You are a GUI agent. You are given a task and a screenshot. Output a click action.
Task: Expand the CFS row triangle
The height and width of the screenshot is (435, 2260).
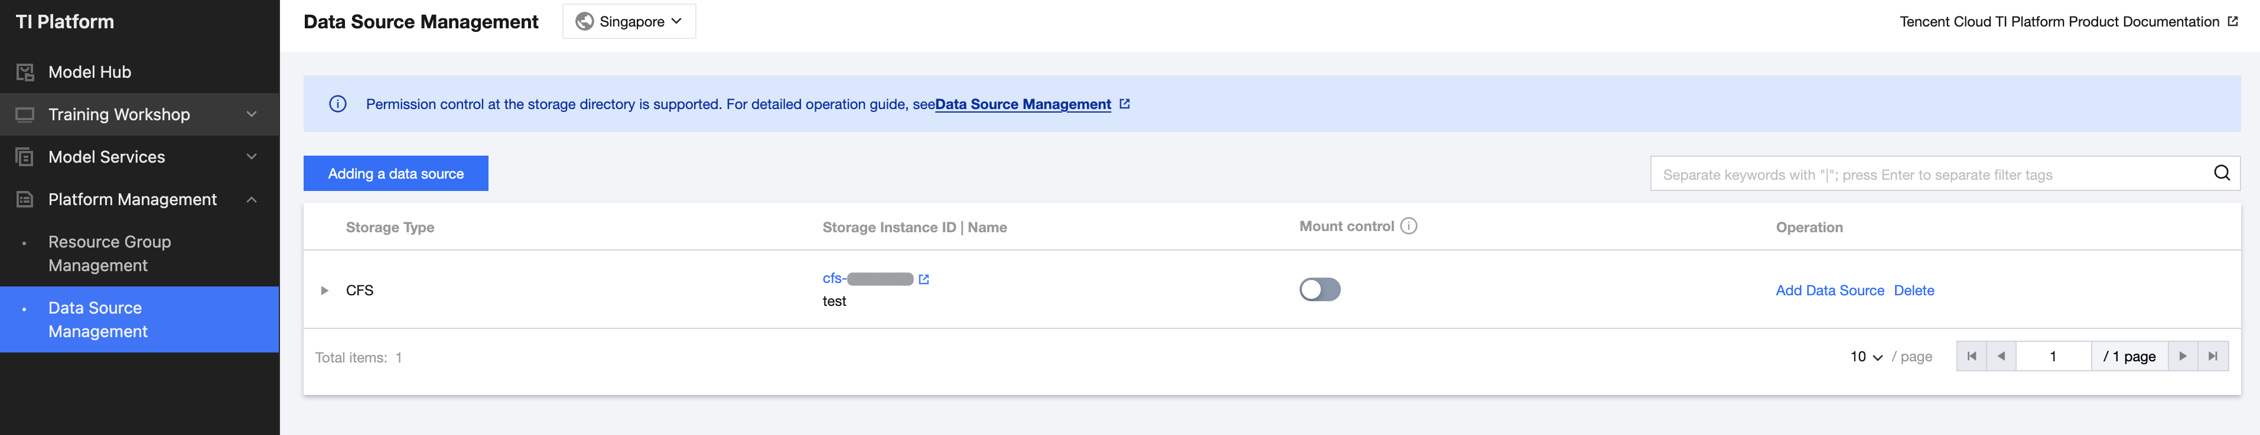(325, 291)
